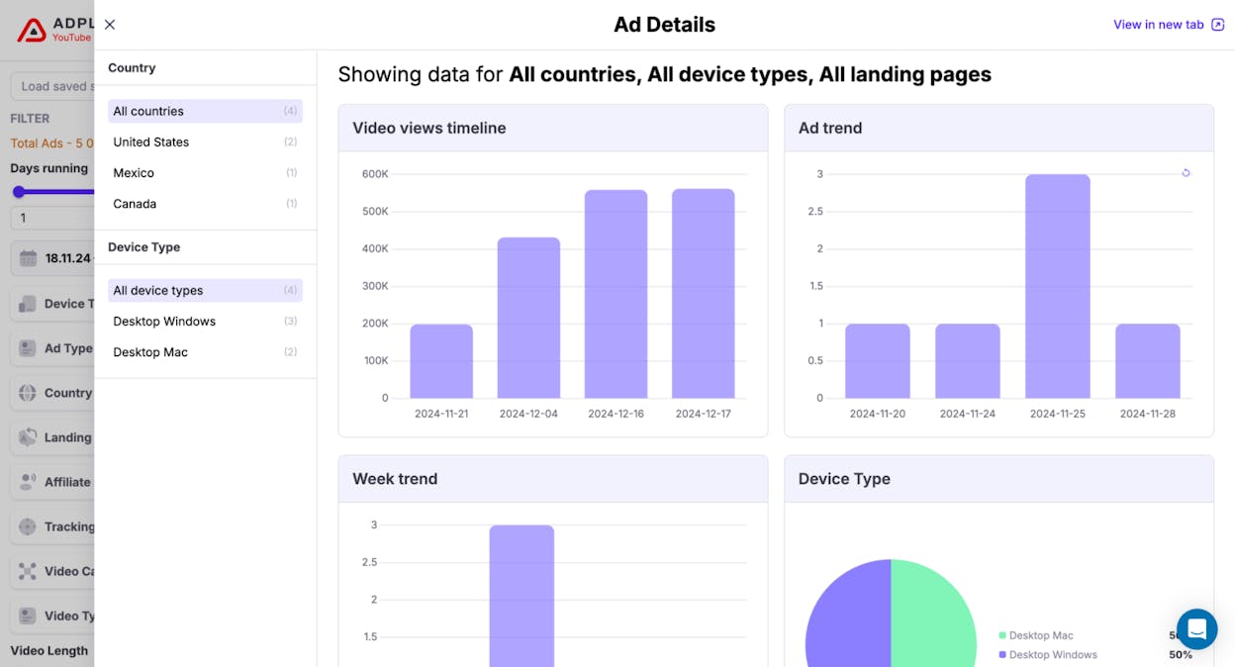The height and width of the screenshot is (667, 1235).
Task: Toggle Desktop Mac legend entry
Action: [x=1036, y=635]
